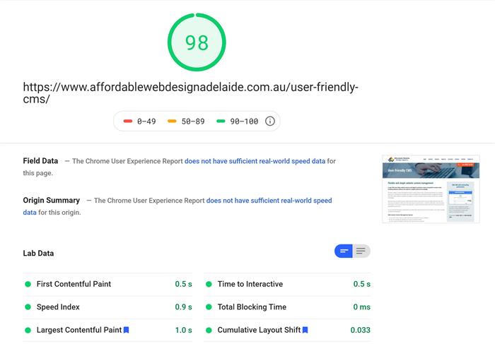Click the green dot before Total Blocking Time
495x344 pixels.
coord(209,307)
